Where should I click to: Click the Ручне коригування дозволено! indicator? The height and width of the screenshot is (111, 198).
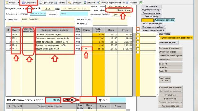(176, 38)
